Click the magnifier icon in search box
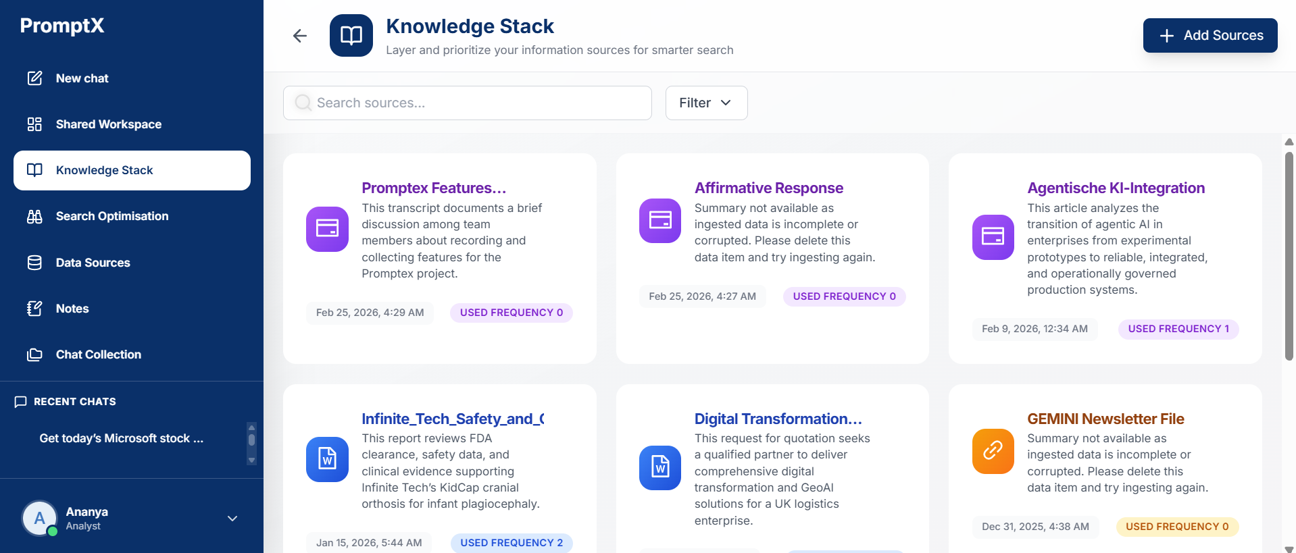 click(303, 103)
